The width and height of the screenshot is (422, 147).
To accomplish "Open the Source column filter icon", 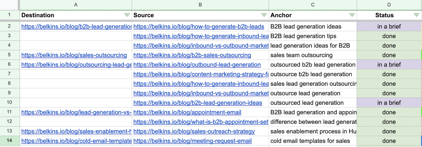I will [264, 15].
